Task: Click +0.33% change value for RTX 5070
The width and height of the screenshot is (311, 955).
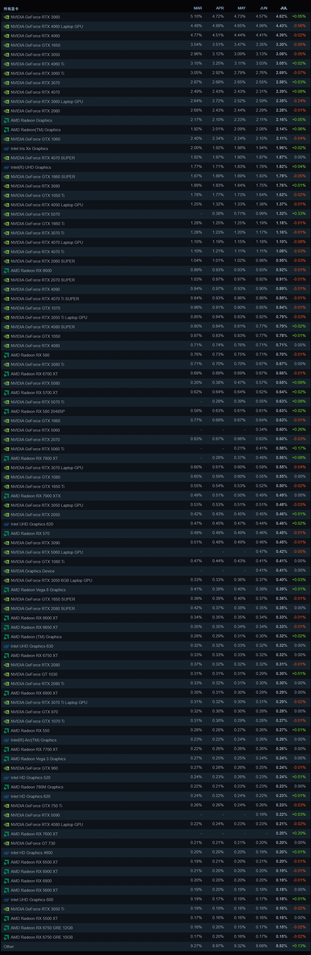Action: [x=299, y=214]
